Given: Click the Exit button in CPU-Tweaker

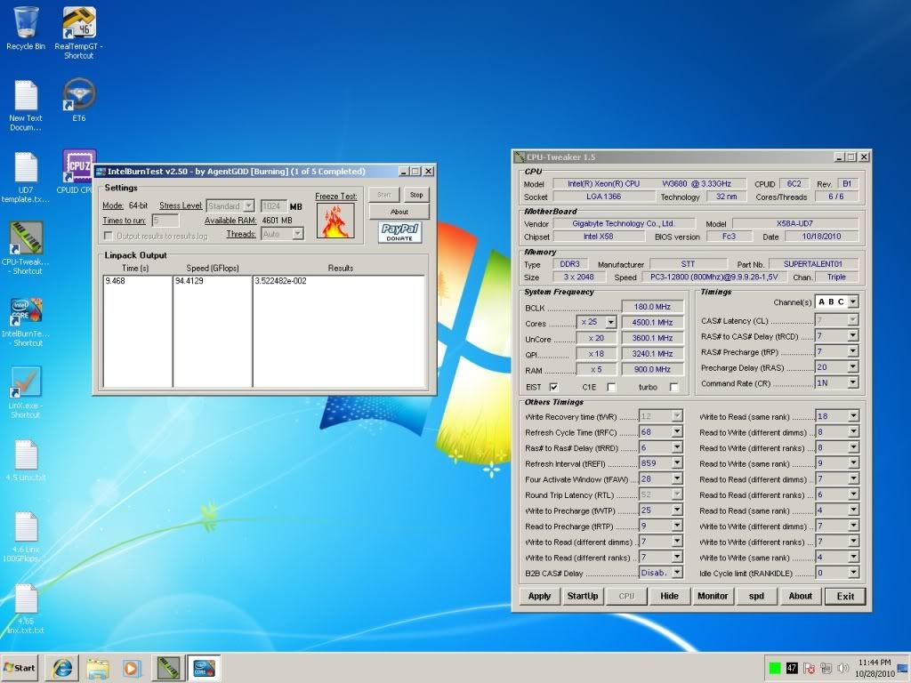Looking at the screenshot, I should click(845, 596).
